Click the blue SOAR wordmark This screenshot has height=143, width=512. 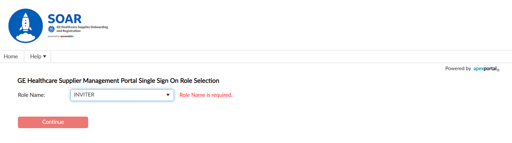(x=65, y=19)
